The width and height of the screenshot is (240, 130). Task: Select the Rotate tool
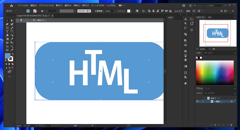pos(12,32)
